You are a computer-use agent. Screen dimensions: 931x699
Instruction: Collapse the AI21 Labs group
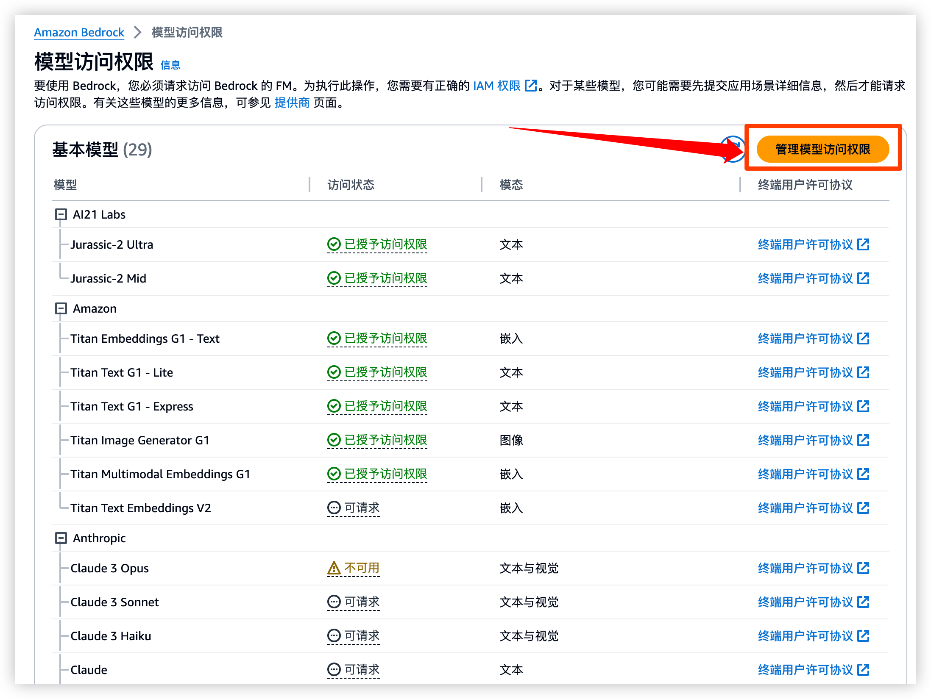(61, 214)
